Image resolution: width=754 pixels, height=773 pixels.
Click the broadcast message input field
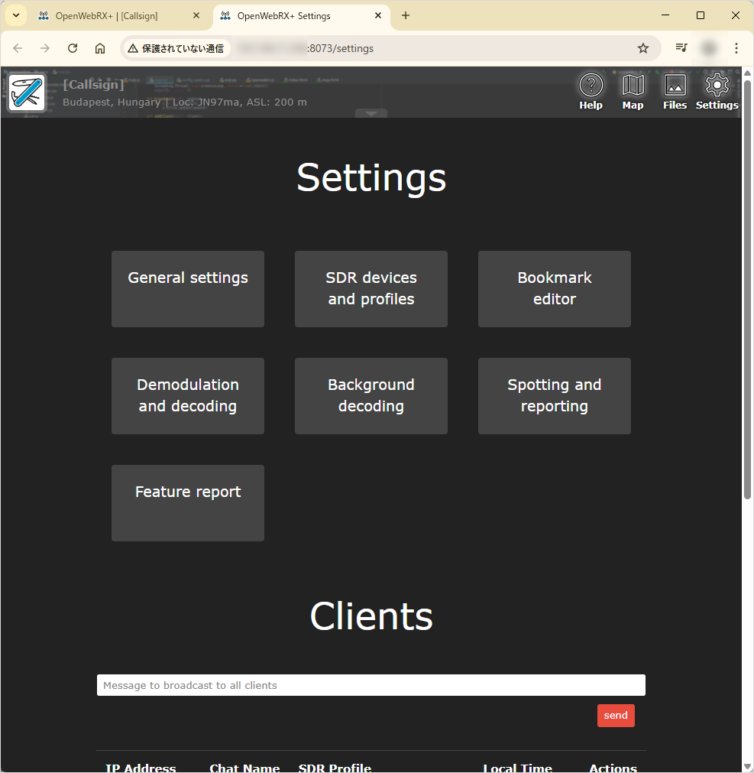click(x=371, y=685)
